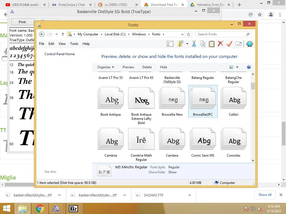Click the red X Delete icon in toolbar
This screenshot has height=214, width=286.
220,44
